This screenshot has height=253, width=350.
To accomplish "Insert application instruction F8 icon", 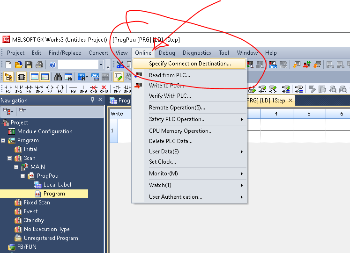I will coord(60,89).
